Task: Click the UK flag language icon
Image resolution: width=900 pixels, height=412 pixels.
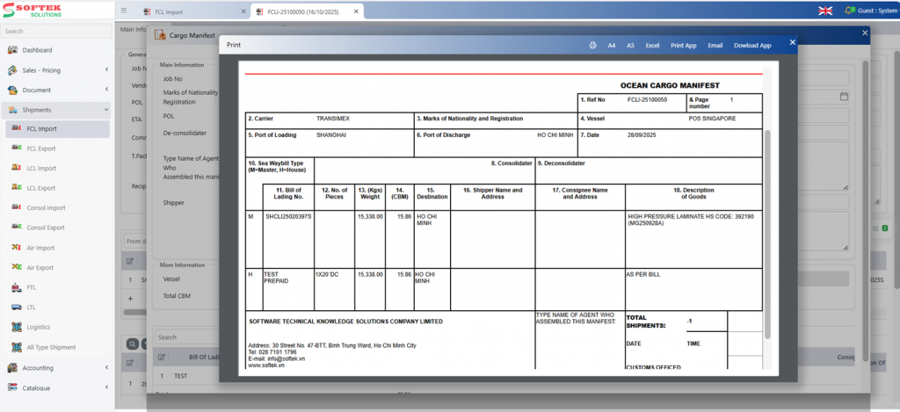Action: click(825, 11)
